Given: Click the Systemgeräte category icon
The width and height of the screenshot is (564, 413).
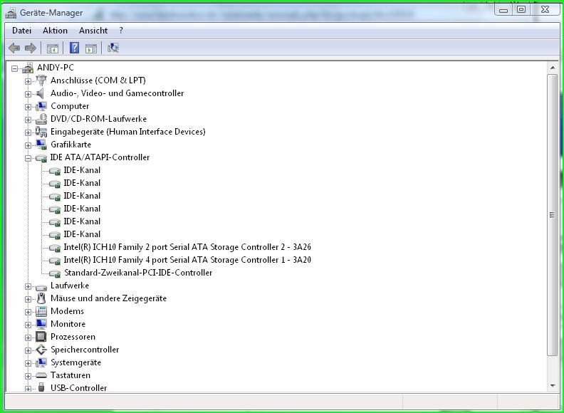Looking at the screenshot, I should pos(41,362).
